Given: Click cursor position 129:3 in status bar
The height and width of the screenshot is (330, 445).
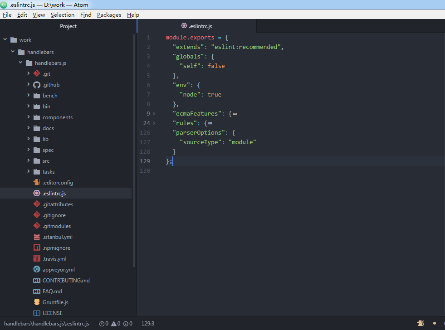Looking at the screenshot, I should coord(148,324).
